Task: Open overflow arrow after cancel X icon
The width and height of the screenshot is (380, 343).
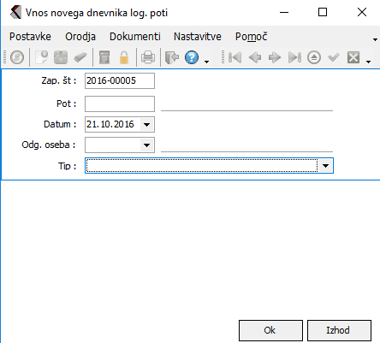Action: tap(369, 62)
